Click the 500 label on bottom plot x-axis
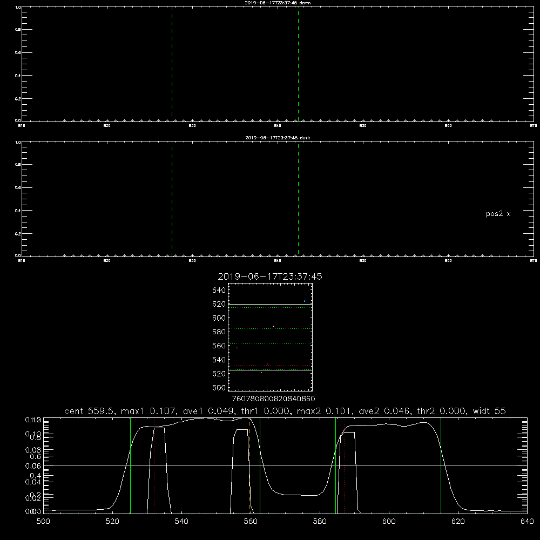 43,522
